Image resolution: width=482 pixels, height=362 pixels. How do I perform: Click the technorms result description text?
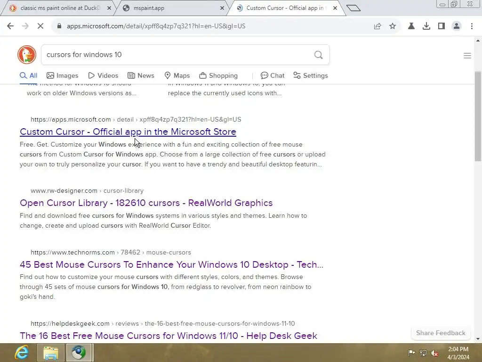pyautogui.click(x=165, y=287)
